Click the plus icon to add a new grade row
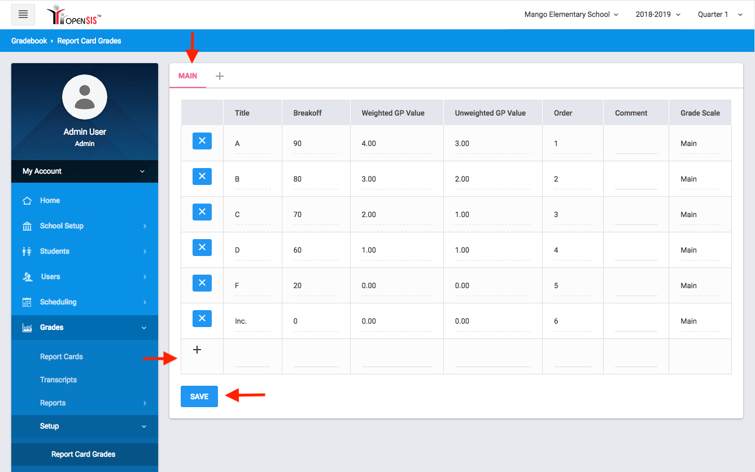 pos(197,350)
